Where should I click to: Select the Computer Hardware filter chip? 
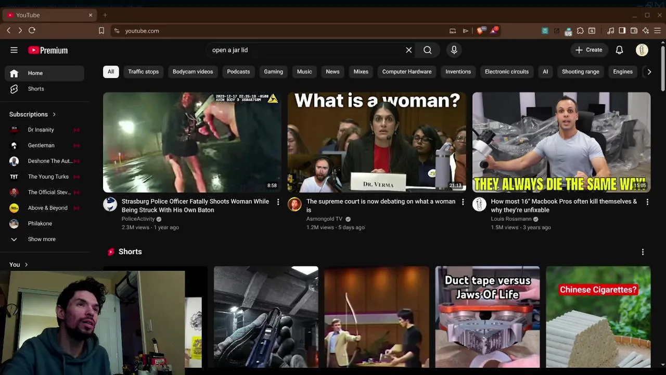coord(407,72)
